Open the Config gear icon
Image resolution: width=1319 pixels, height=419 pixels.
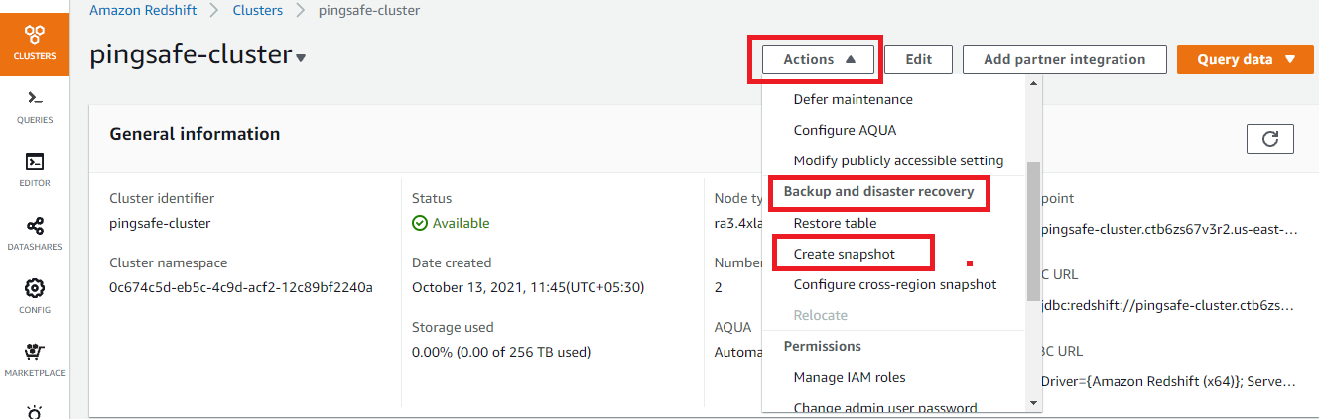pos(35,289)
